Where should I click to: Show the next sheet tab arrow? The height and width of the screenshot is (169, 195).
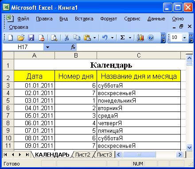pos(20,154)
